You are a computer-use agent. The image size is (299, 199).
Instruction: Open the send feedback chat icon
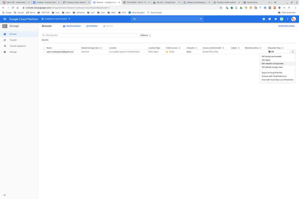(270, 19)
